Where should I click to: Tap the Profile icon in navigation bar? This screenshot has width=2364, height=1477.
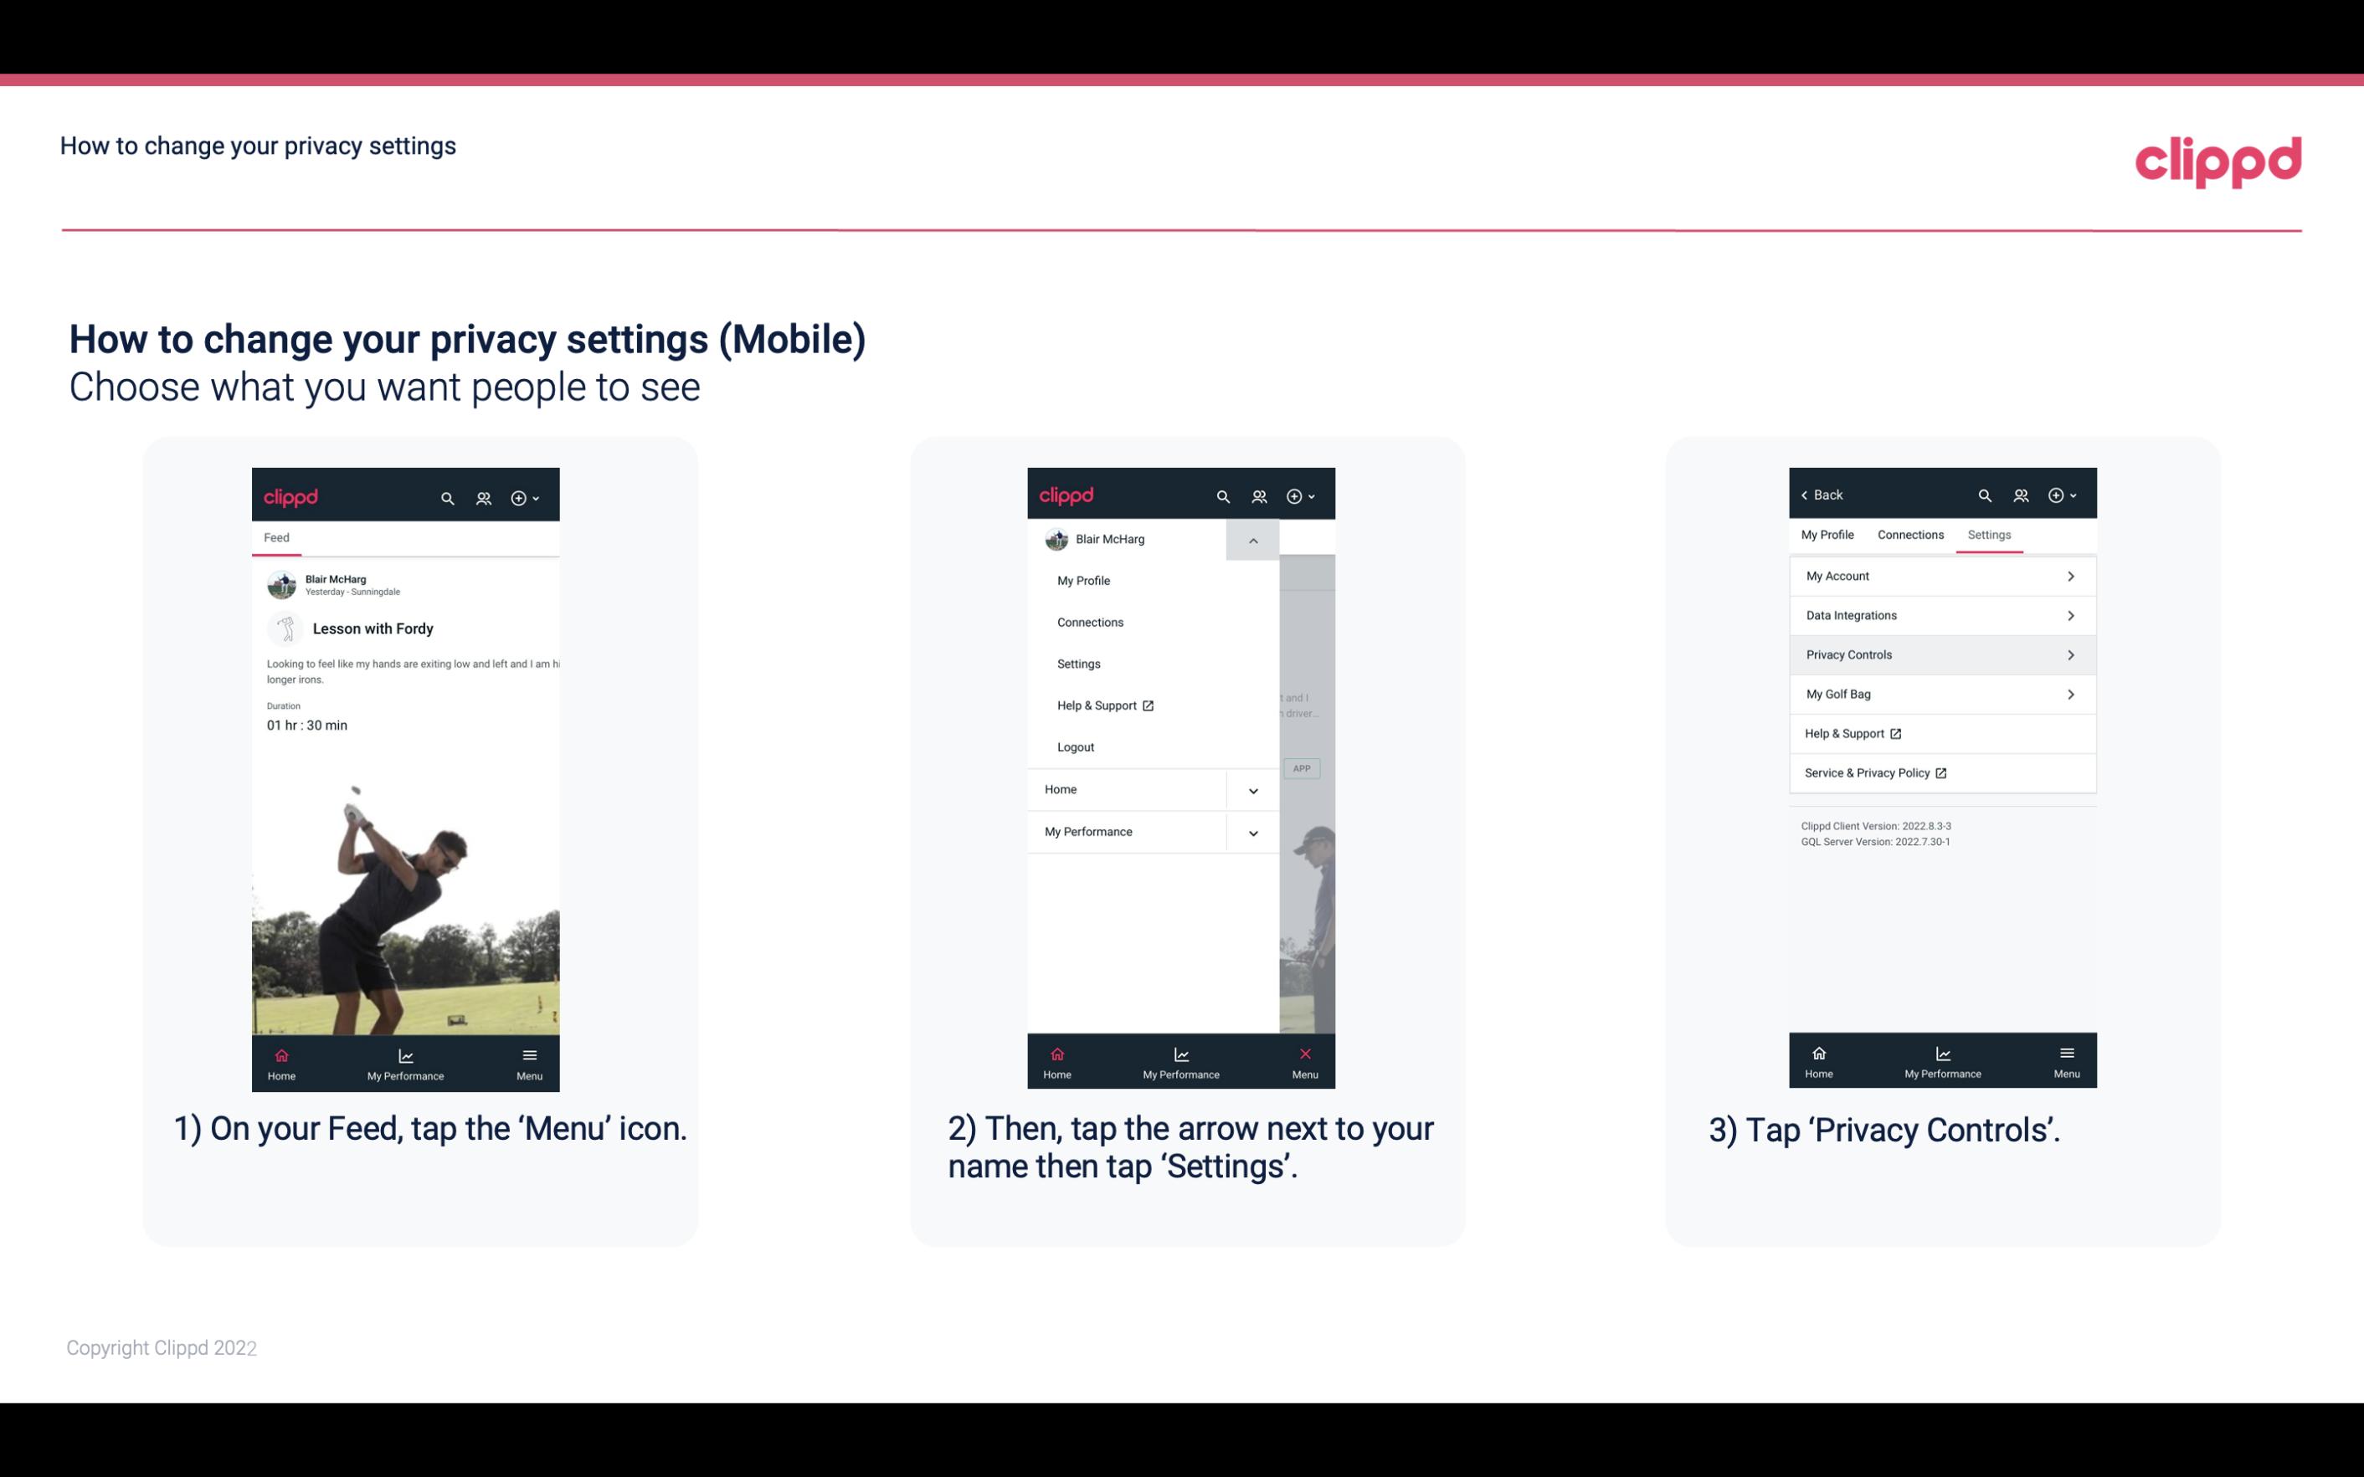[483, 495]
